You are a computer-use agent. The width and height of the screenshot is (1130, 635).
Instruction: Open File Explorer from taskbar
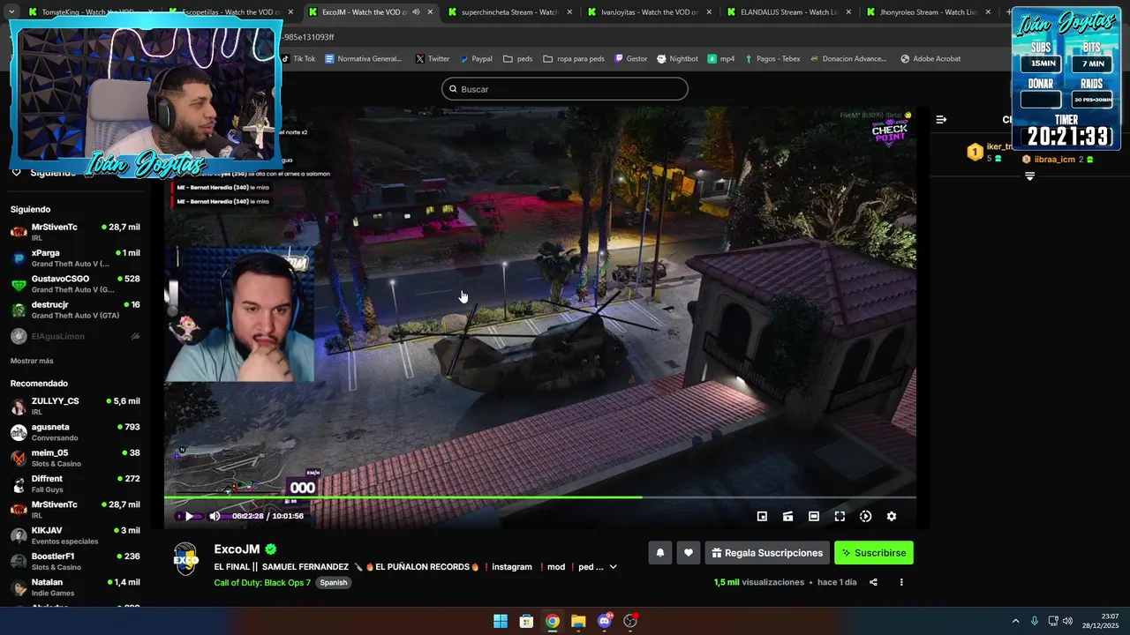(578, 621)
